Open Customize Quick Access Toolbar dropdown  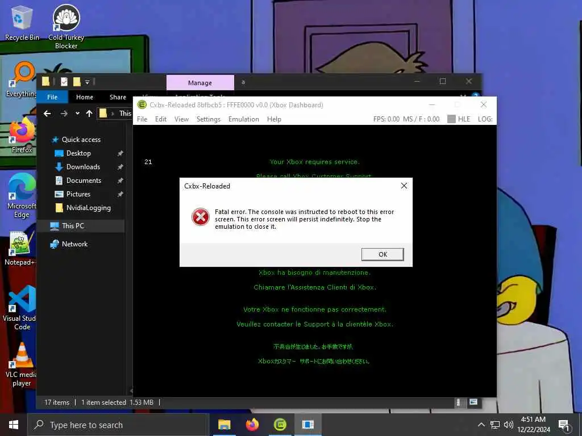point(87,82)
